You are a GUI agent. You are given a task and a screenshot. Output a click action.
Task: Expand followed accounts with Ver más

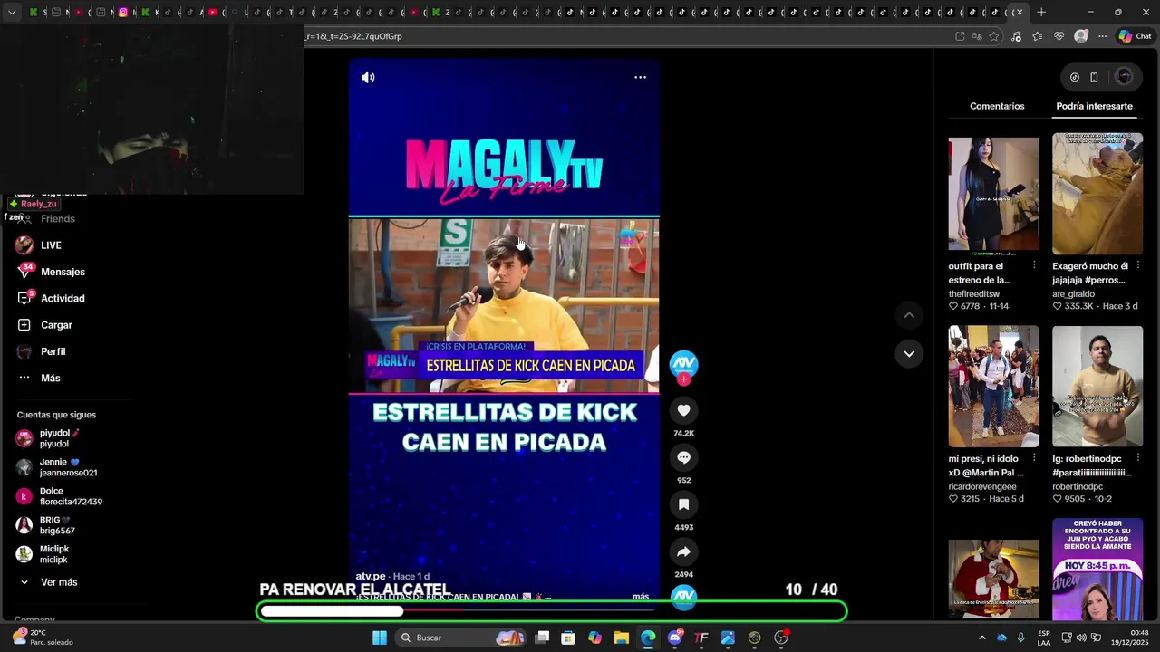48,582
